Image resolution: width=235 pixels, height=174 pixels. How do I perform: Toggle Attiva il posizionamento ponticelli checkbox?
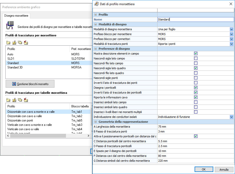pyautogui.click(x=196, y=136)
